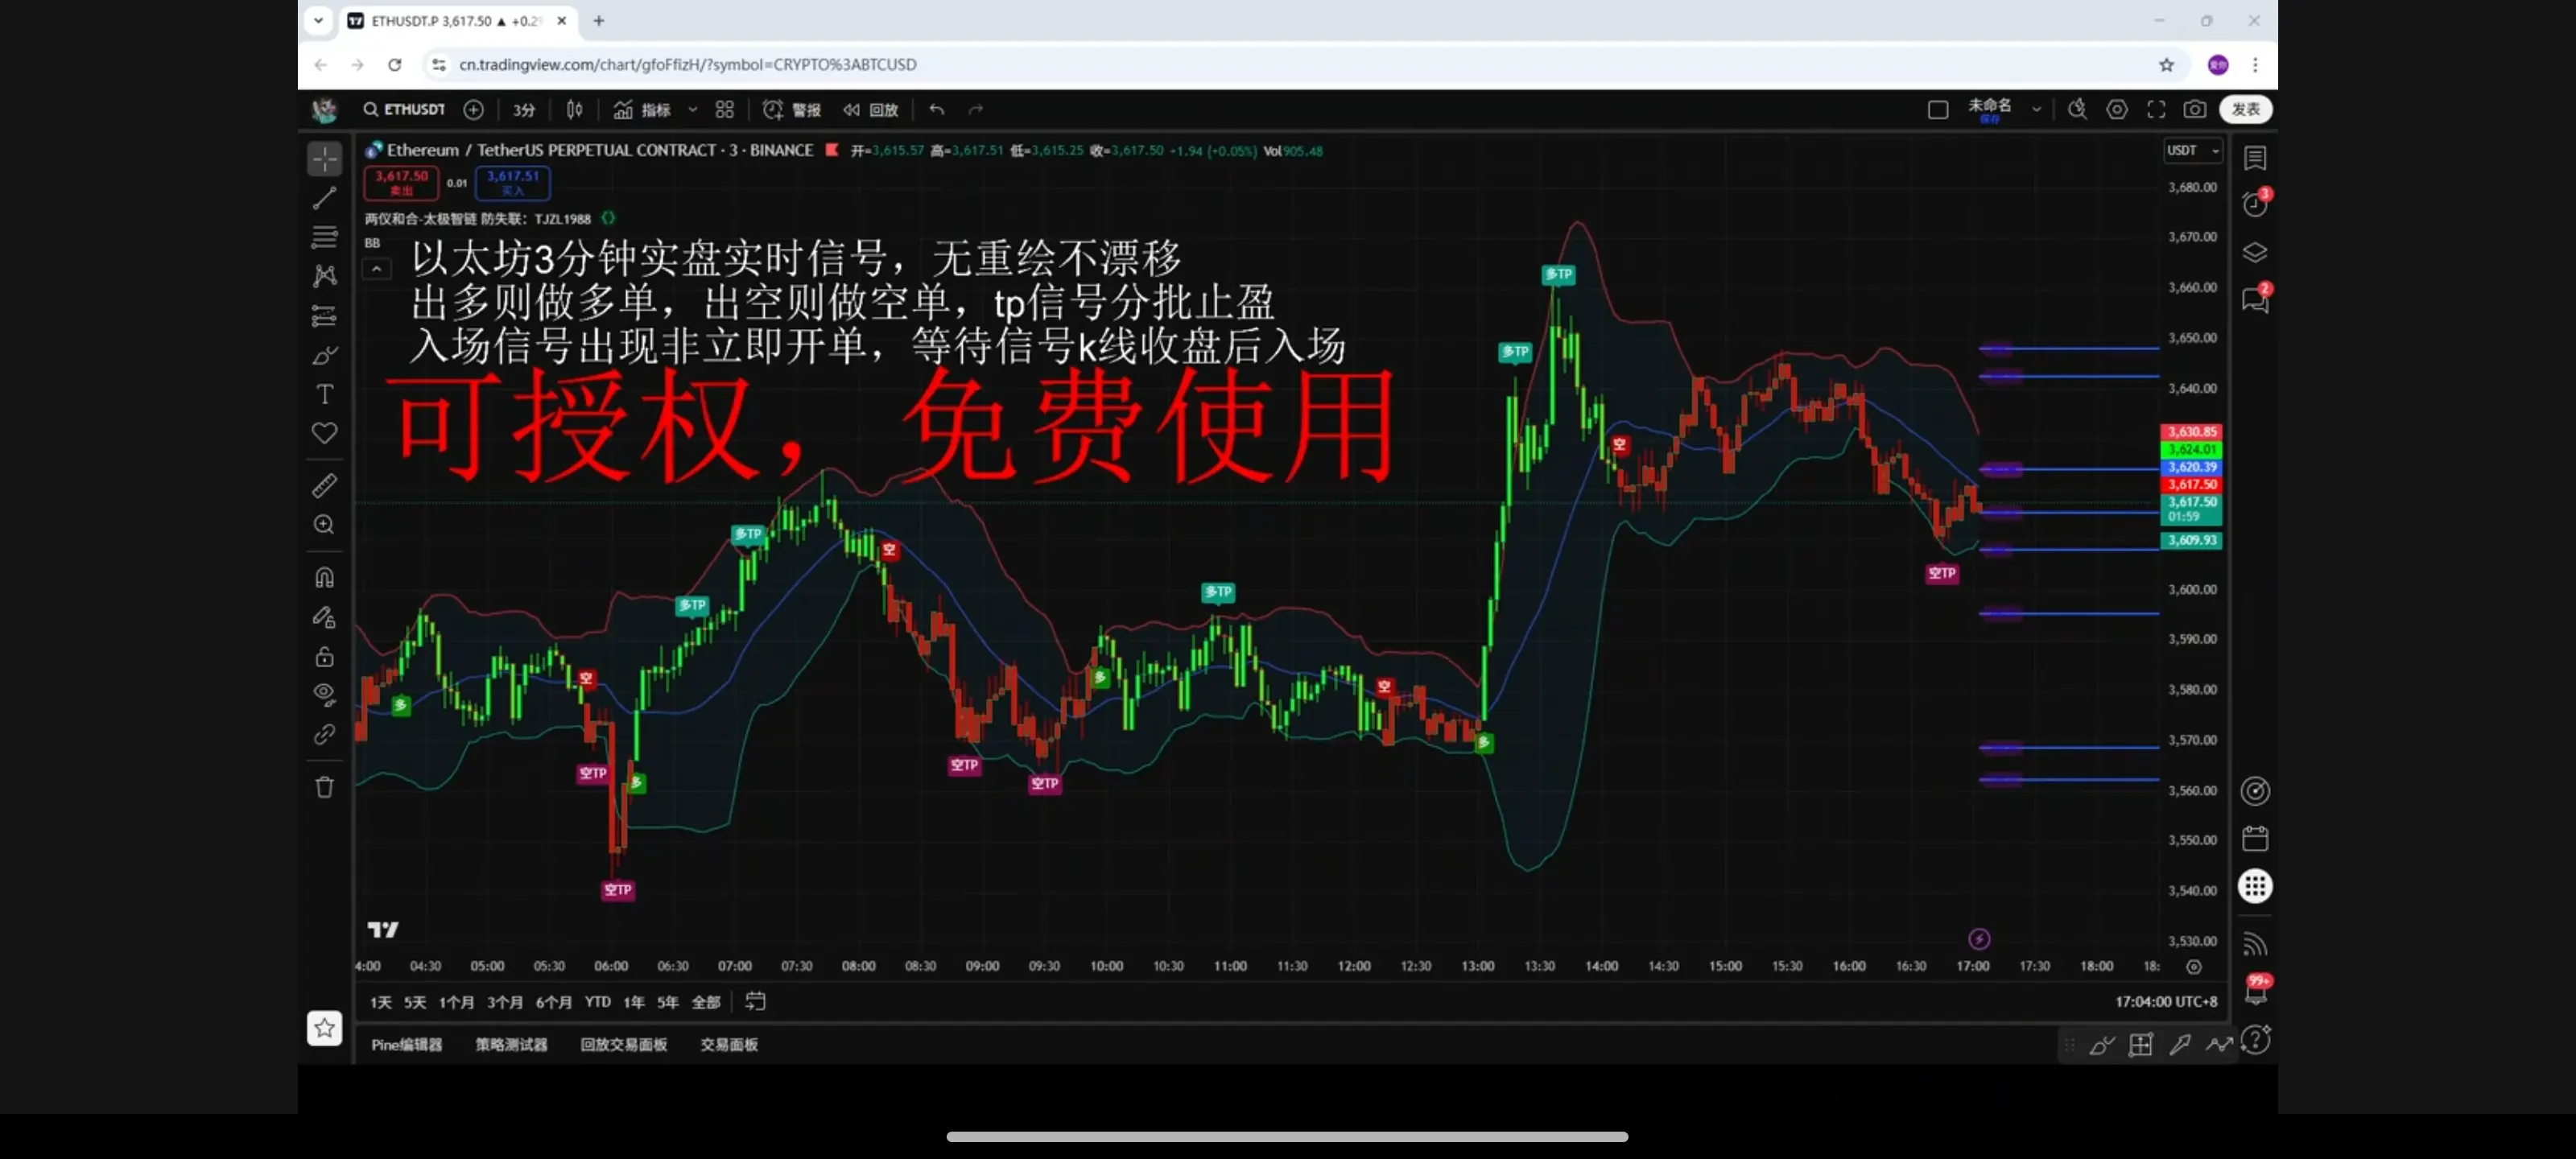Open the pattern drawing tools
Image resolution: width=2576 pixels, height=1159 pixels.
pyautogui.click(x=324, y=276)
